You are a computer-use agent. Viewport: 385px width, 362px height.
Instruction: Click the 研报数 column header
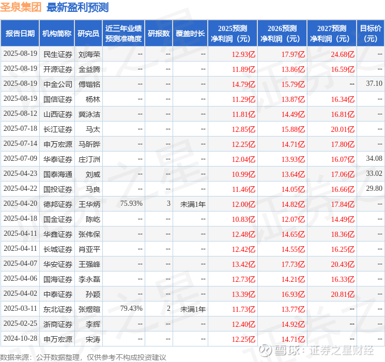point(159,34)
